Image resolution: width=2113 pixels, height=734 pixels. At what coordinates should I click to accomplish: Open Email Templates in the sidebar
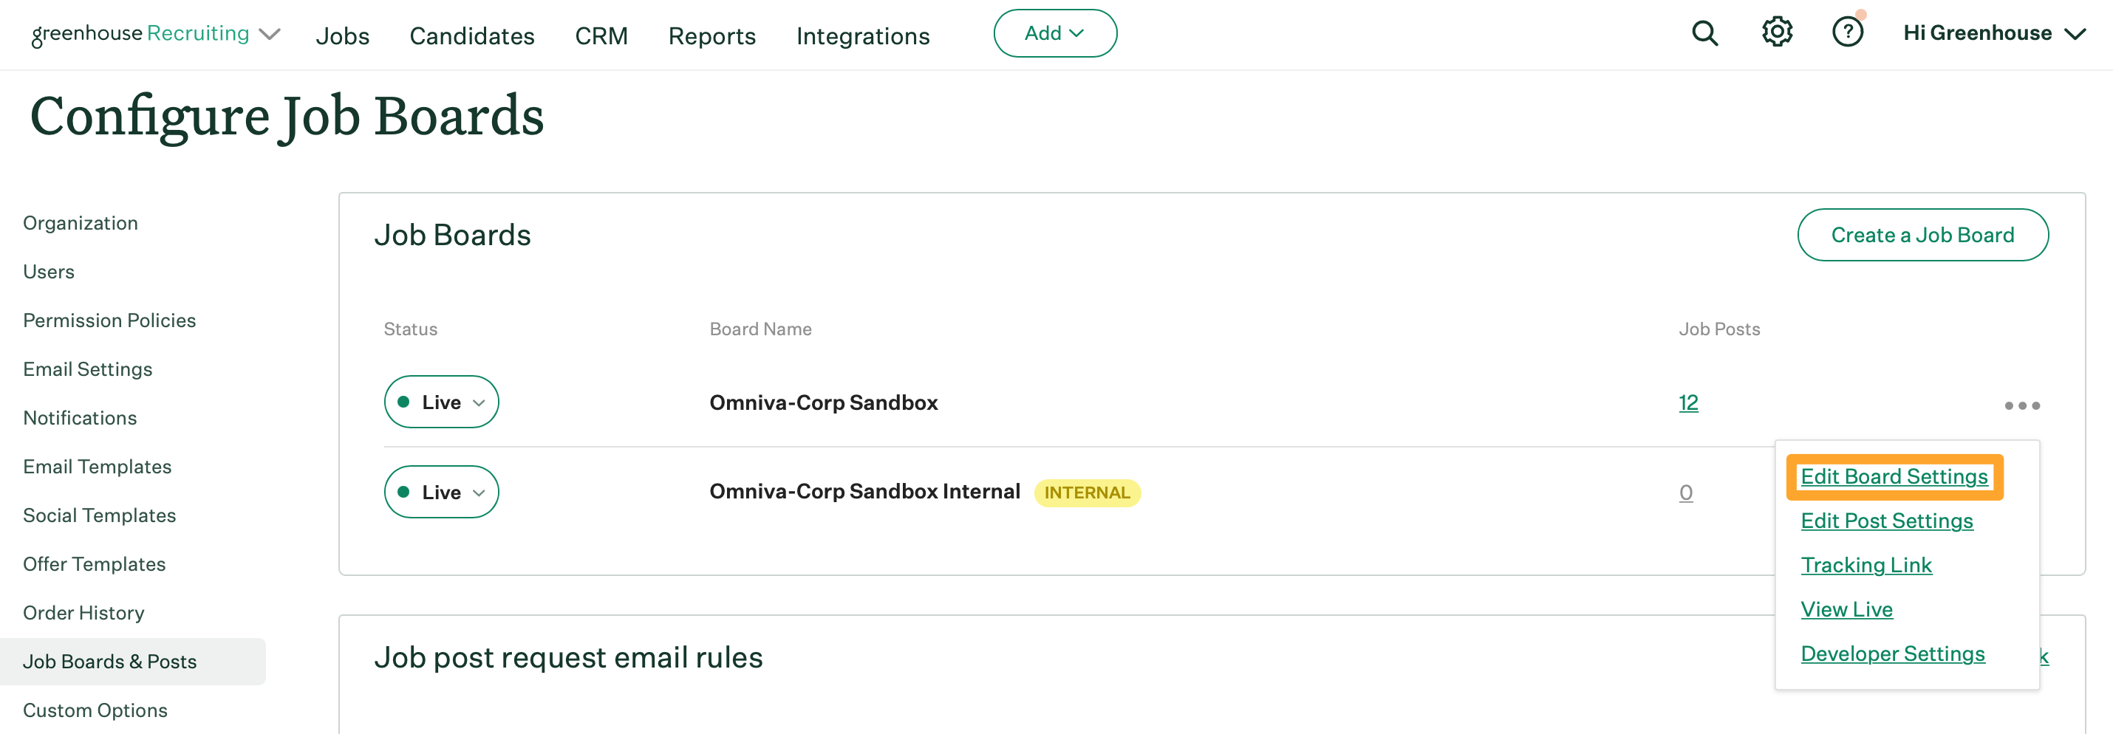(97, 467)
